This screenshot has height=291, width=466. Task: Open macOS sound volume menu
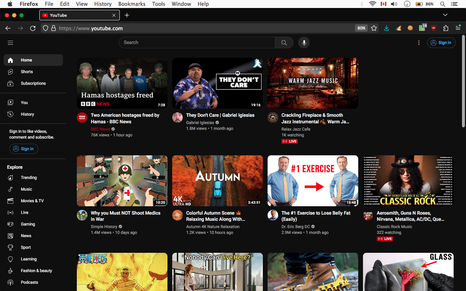click(394, 4)
